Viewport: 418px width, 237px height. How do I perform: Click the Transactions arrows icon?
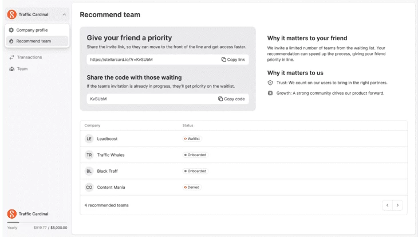[11, 57]
